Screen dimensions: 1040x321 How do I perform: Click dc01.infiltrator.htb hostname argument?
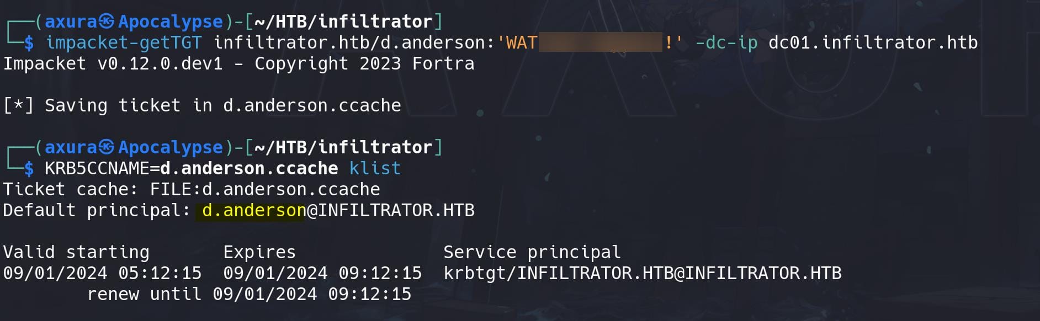[x=873, y=42]
